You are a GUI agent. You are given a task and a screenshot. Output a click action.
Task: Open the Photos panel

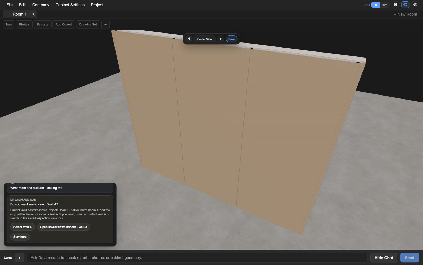tap(24, 24)
